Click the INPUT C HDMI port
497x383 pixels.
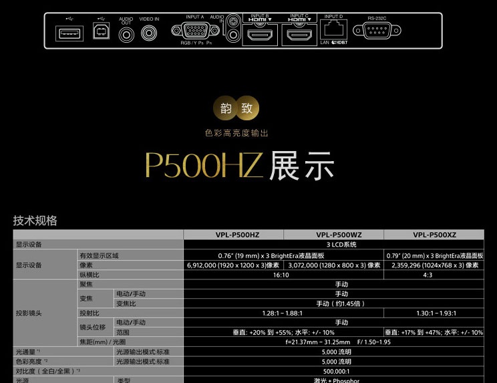click(x=298, y=35)
